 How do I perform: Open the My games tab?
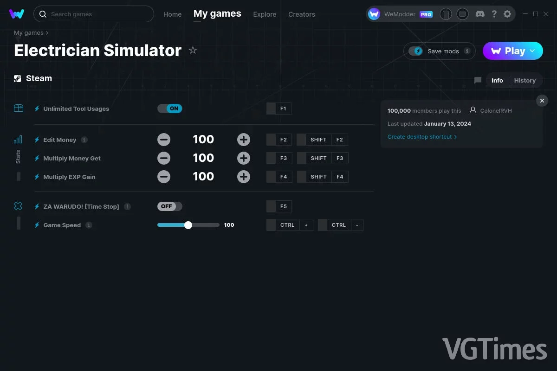point(217,14)
